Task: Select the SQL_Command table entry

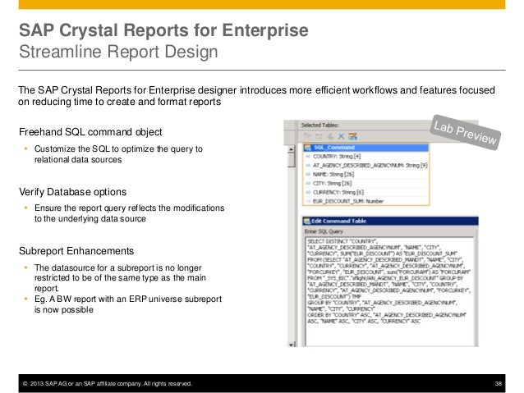Action: click(x=366, y=148)
